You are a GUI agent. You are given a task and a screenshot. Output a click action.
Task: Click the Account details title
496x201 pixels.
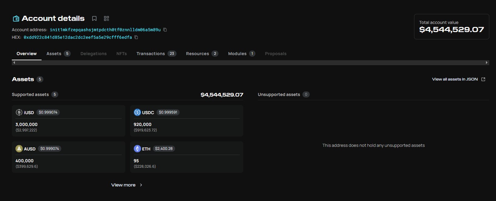click(x=53, y=18)
